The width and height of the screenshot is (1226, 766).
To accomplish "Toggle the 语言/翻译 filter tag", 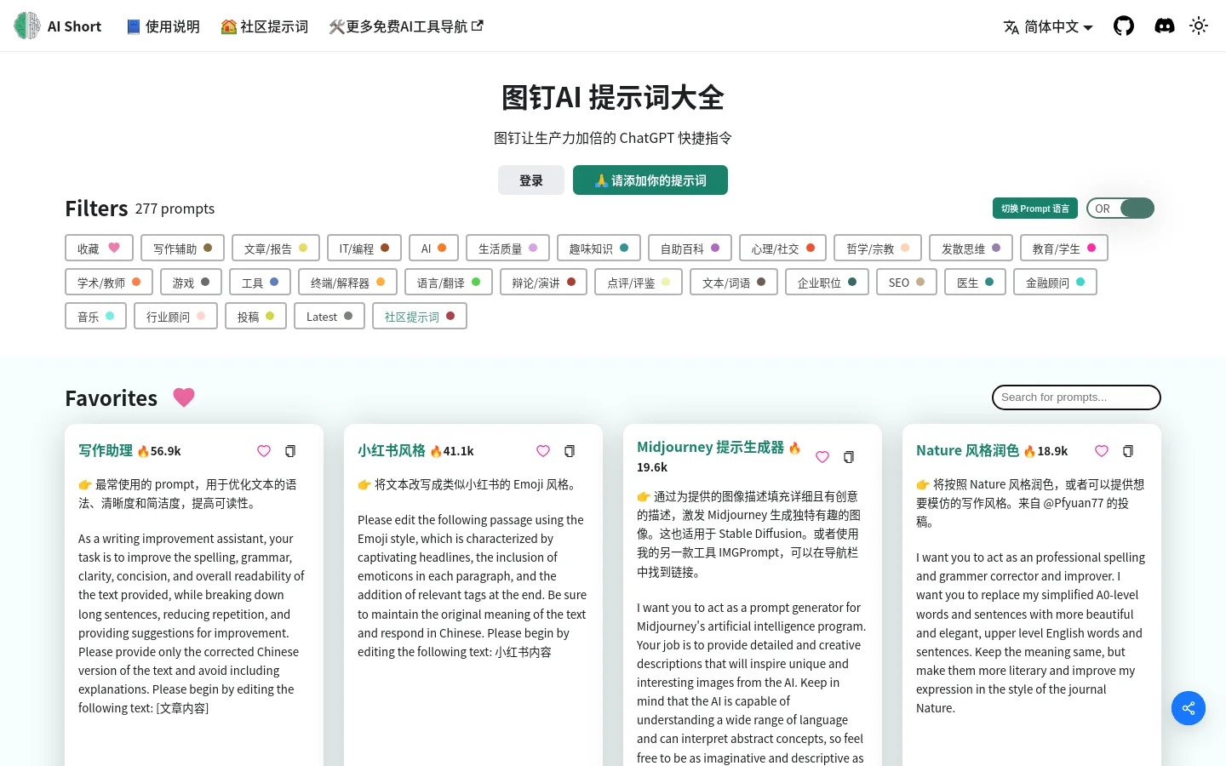I will [449, 282].
